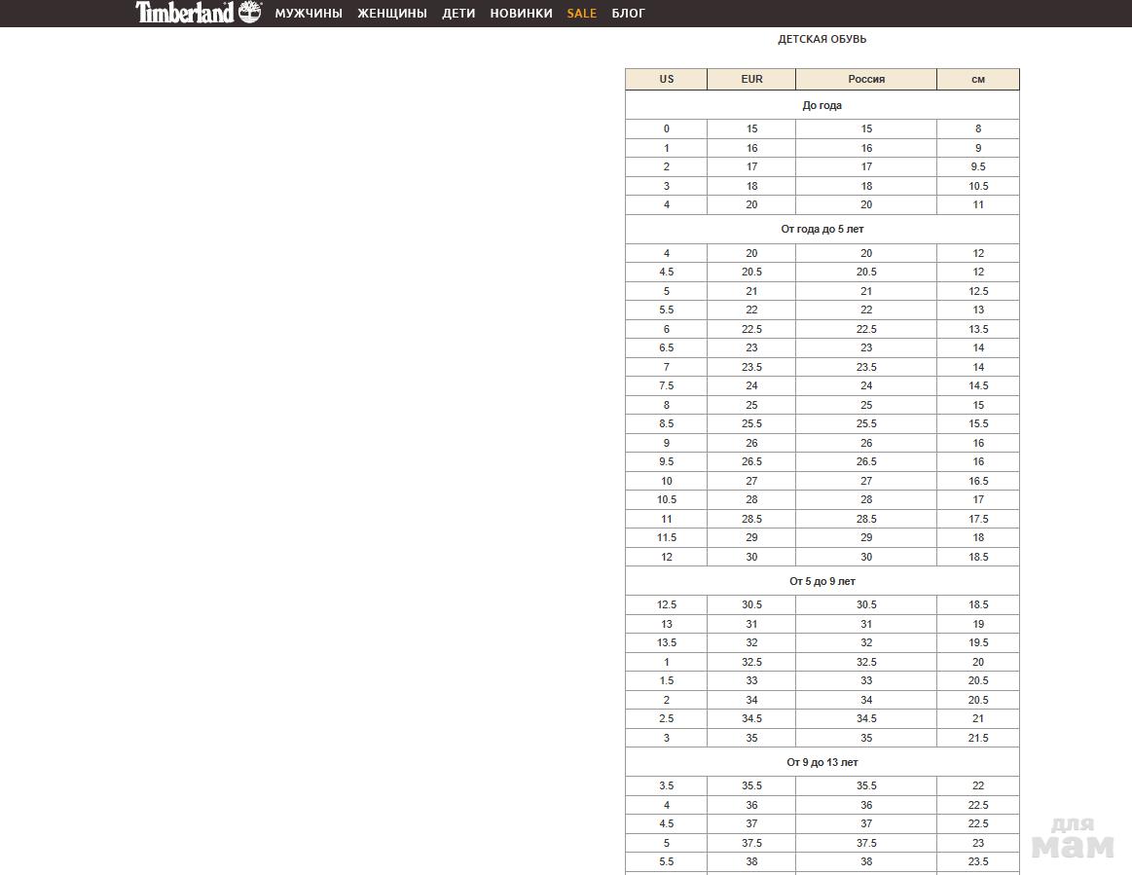Select the От года до 5 лет heading
1132x875 pixels.
click(x=822, y=230)
